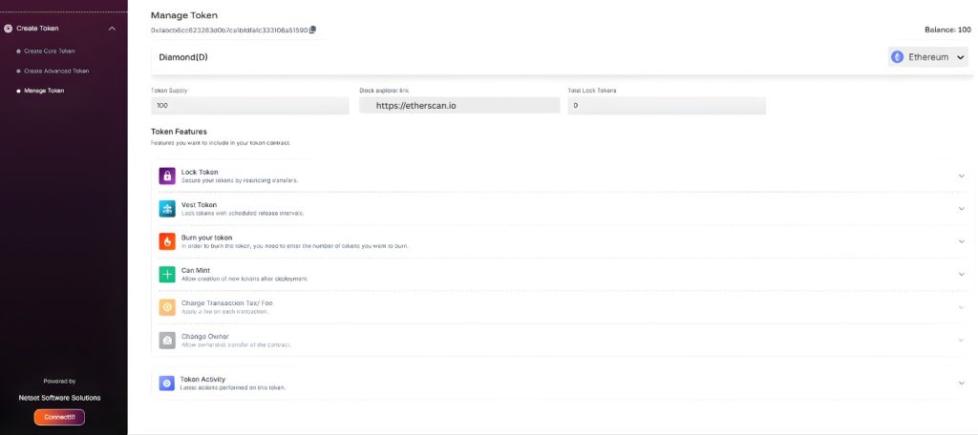Click the Charge Transaction Tax/Fee icon

(166, 307)
